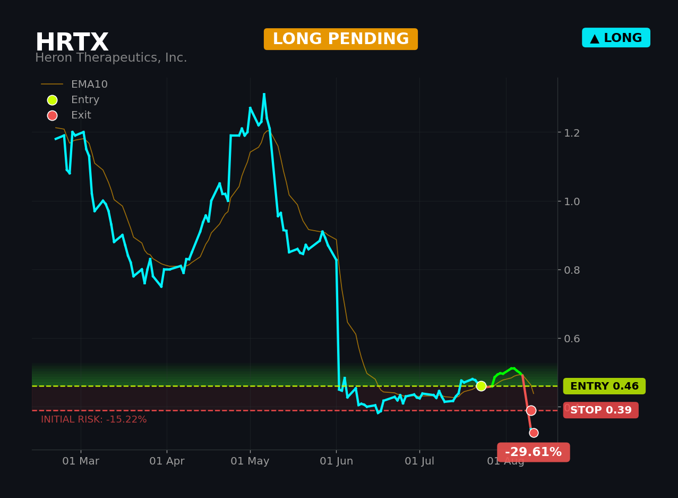The width and height of the screenshot is (678, 498).
Task: Click the STOP 0.39 price label
Action: (x=600, y=410)
